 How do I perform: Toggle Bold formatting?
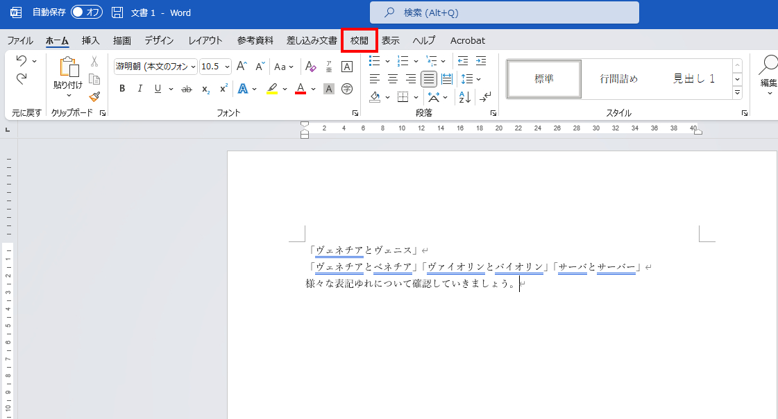(122, 89)
